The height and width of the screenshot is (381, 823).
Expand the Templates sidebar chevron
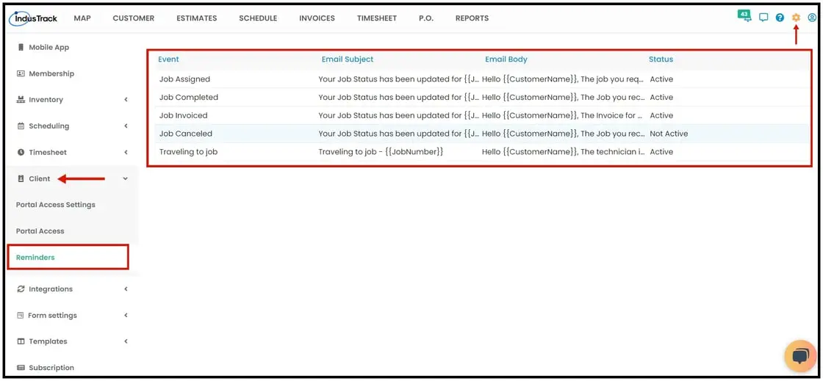coord(126,341)
